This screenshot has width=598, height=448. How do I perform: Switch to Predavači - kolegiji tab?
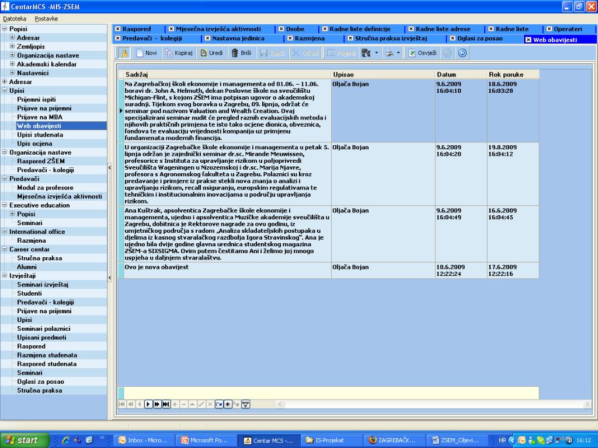pyautogui.click(x=152, y=38)
